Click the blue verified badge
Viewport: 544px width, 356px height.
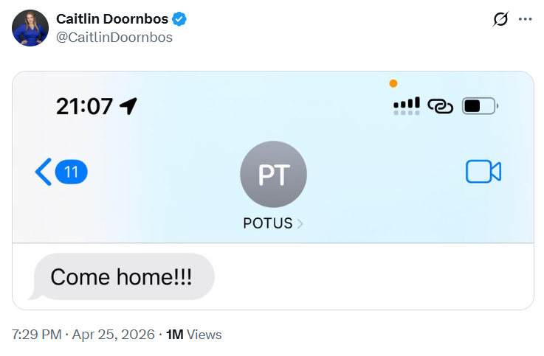pyautogui.click(x=179, y=19)
